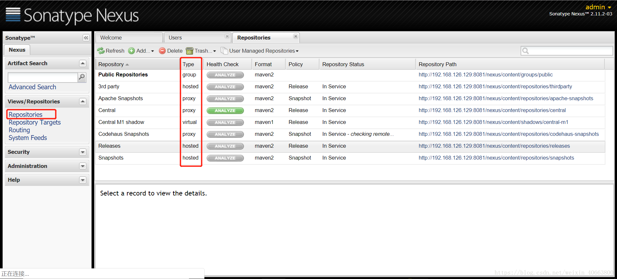Open User Managed Repositories dropdown
Screen dimensions: 617x279
(297, 51)
